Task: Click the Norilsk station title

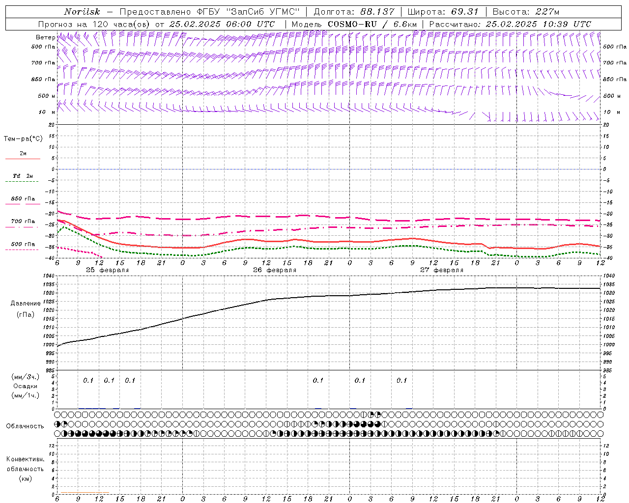Action: pyautogui.click(x=82, y=12)
